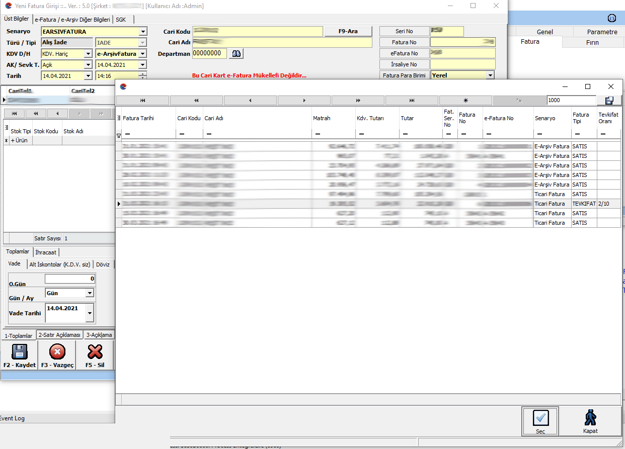This screenshot has height=449, width=625.
Task: Click the Seri No button
Action: [x=404, y=31]
